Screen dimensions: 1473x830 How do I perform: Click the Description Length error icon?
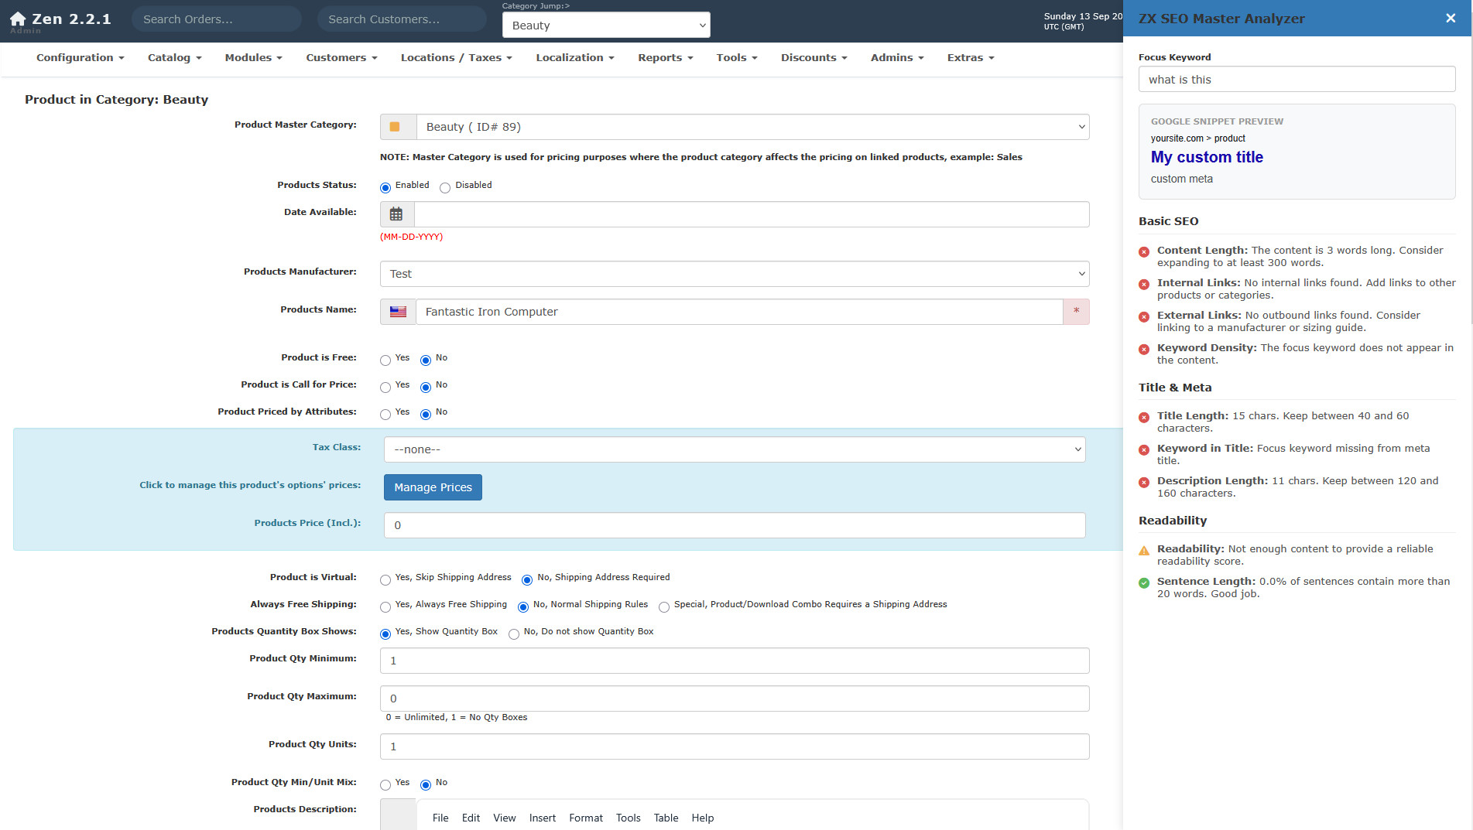click(1144, 482)
